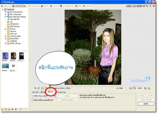
Task: Go to the PhotoScape home screen tab
Action: [x=87, y=6]
